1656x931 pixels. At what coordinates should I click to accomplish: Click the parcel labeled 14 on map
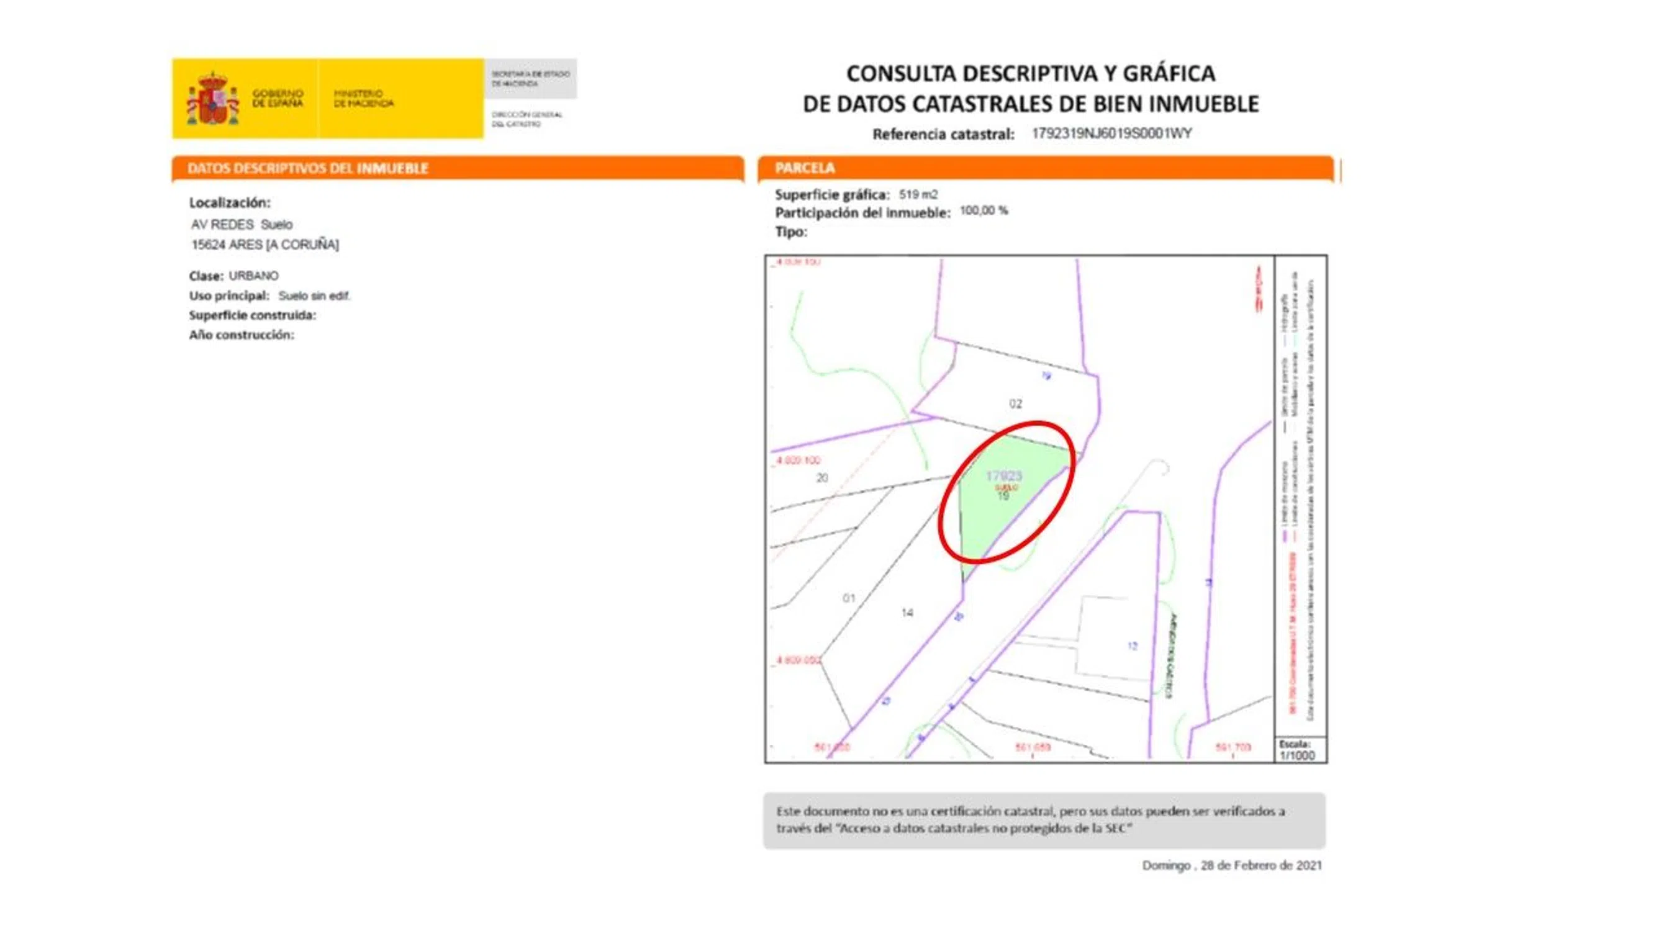[x=907, y=613]
